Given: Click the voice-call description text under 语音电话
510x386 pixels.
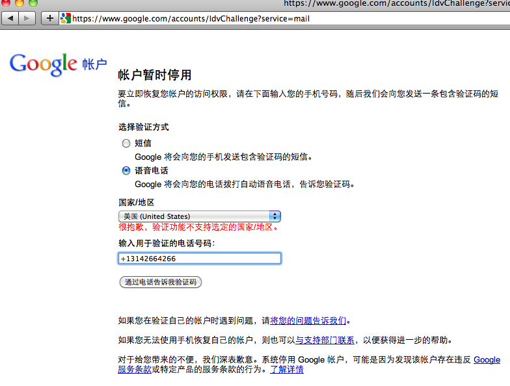Looking at the screenshot, I should [245, 185].
